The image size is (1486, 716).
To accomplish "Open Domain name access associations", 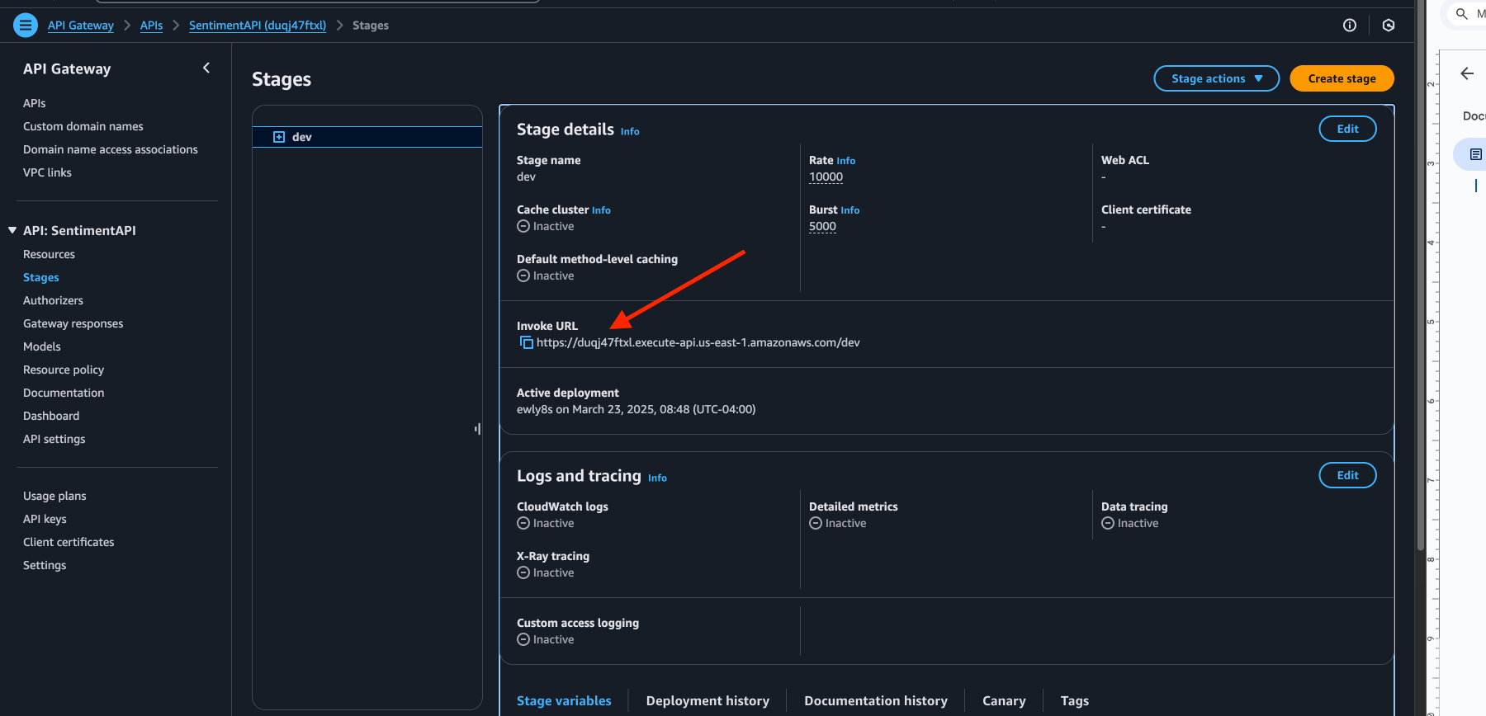I will coord(111,149).
